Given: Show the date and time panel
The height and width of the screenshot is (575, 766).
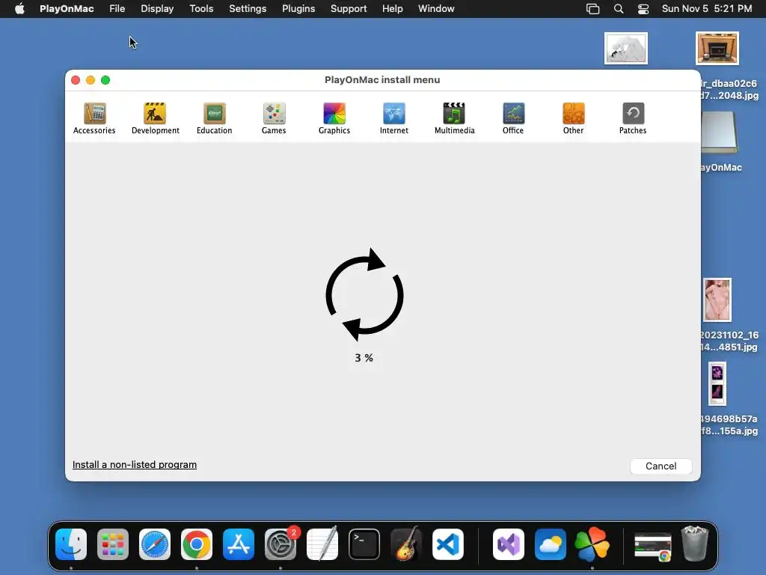Looking at the screenshot, I should point(706,9).
